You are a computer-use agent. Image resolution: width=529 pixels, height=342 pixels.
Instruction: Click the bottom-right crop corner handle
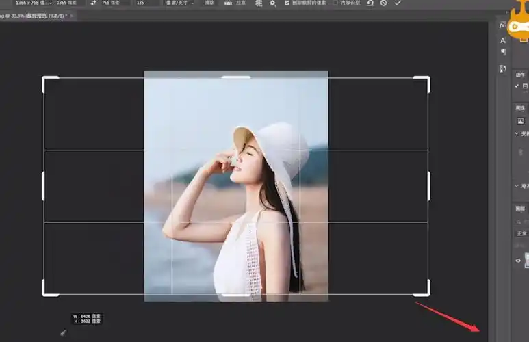tap(428, 294)
